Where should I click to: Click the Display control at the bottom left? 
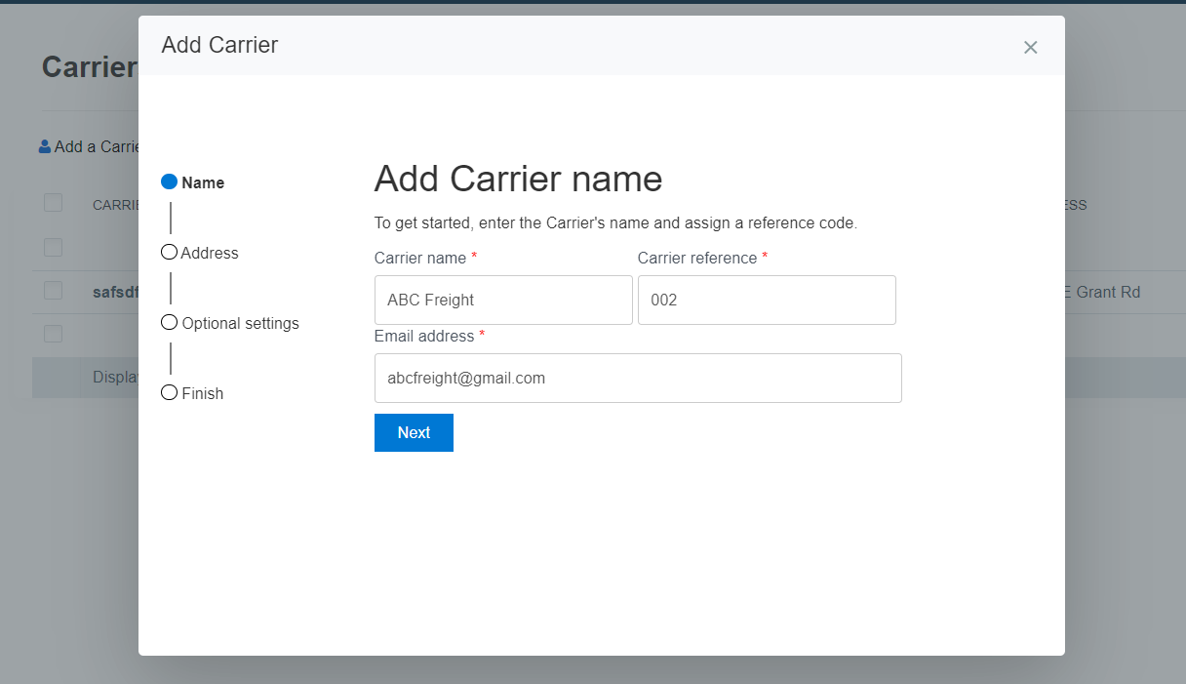click(117, 377)
